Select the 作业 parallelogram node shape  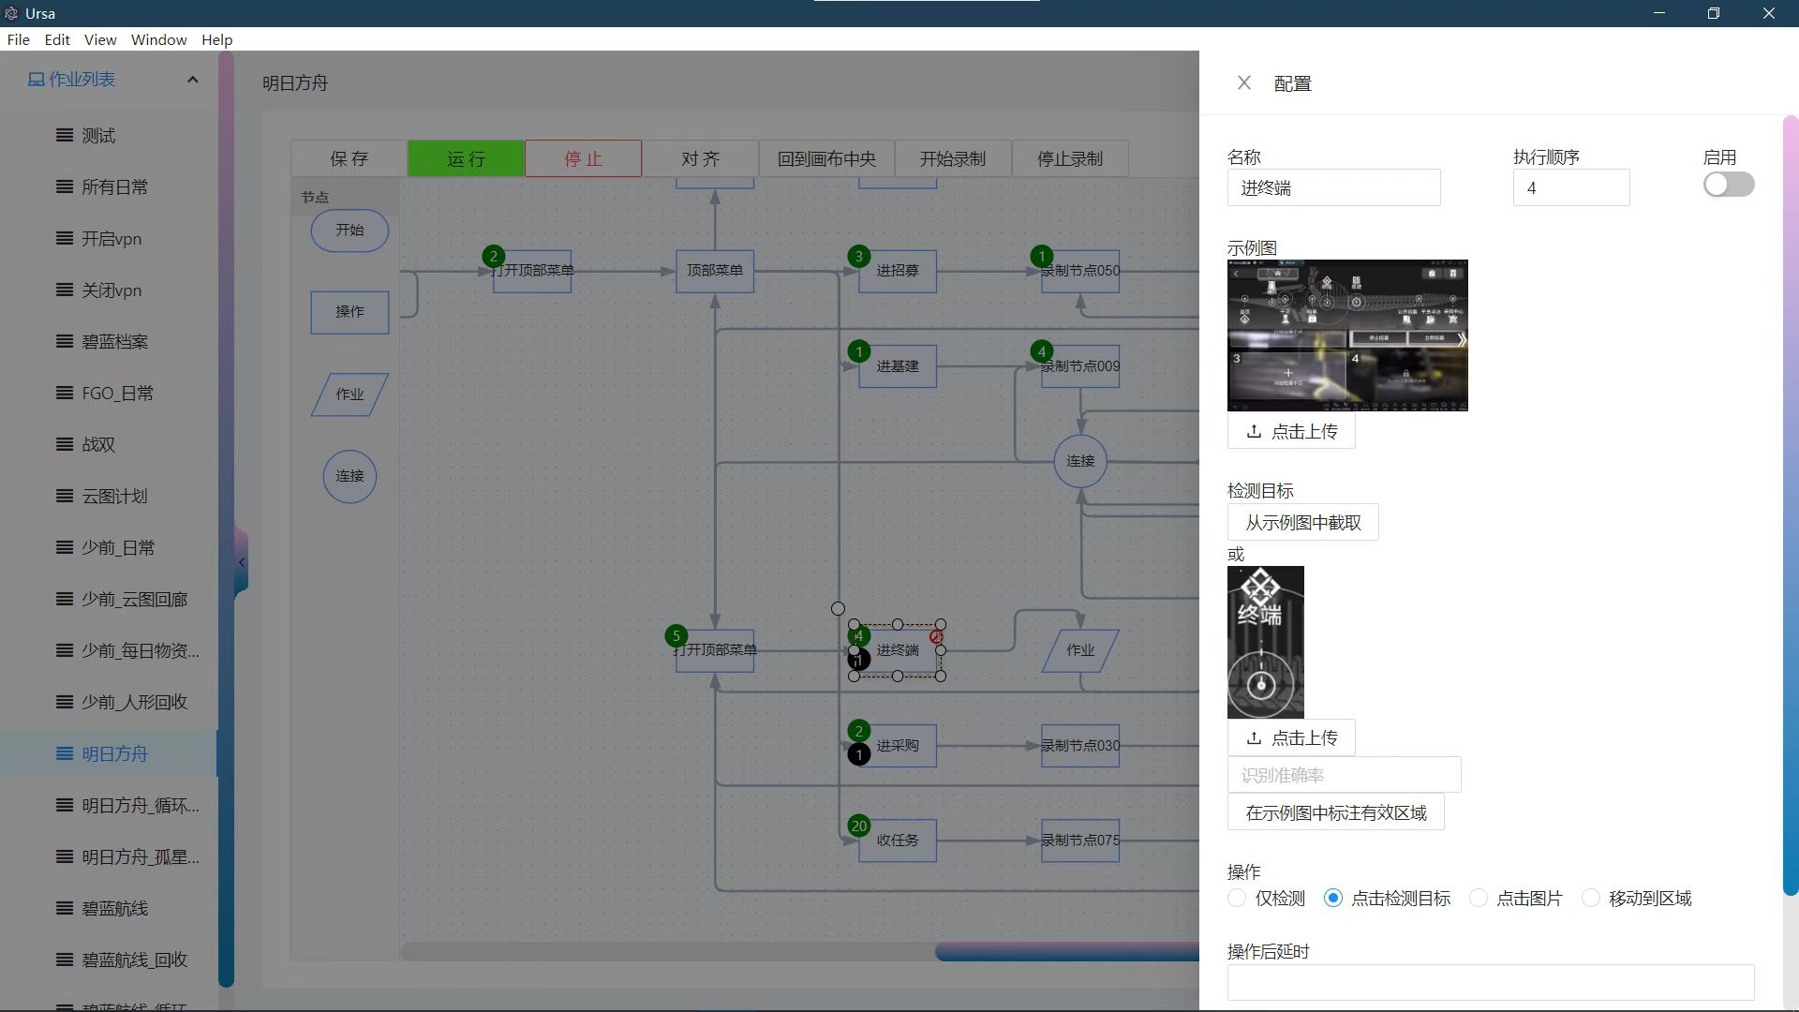pos(349,394)
